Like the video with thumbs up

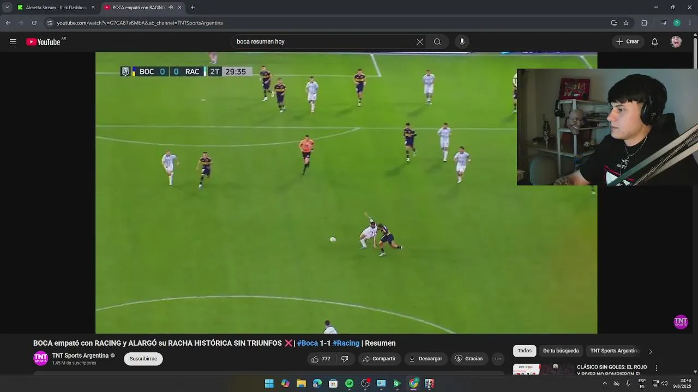pos(320,359)
